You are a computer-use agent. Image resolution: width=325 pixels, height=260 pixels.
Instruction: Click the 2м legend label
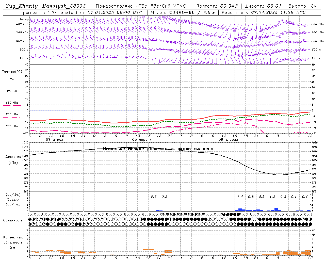(12, 79)
